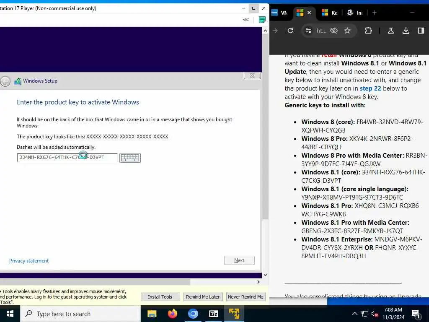Open Chromium browser from taskbar
This screenshot has height=322, width=429.
193,314
